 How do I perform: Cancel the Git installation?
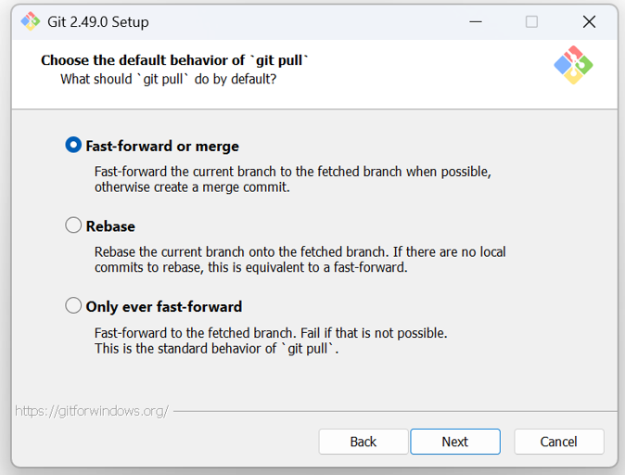click(x=559, y=442)
